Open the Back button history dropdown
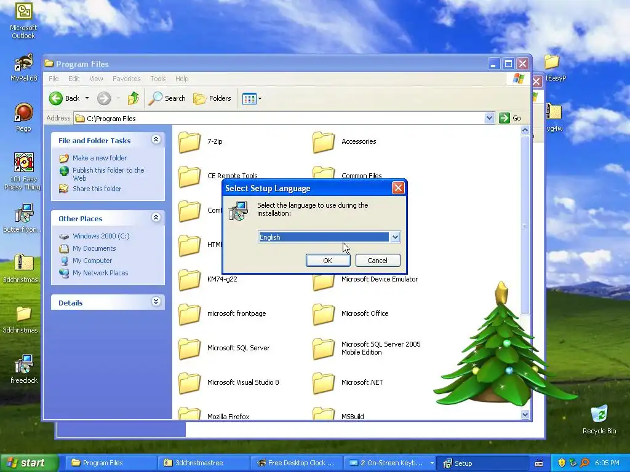 click(x=87, y=98)
